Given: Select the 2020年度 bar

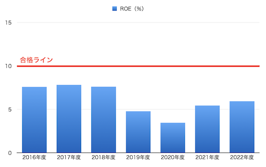Looking at the screenshot, I should click(173, 138).
